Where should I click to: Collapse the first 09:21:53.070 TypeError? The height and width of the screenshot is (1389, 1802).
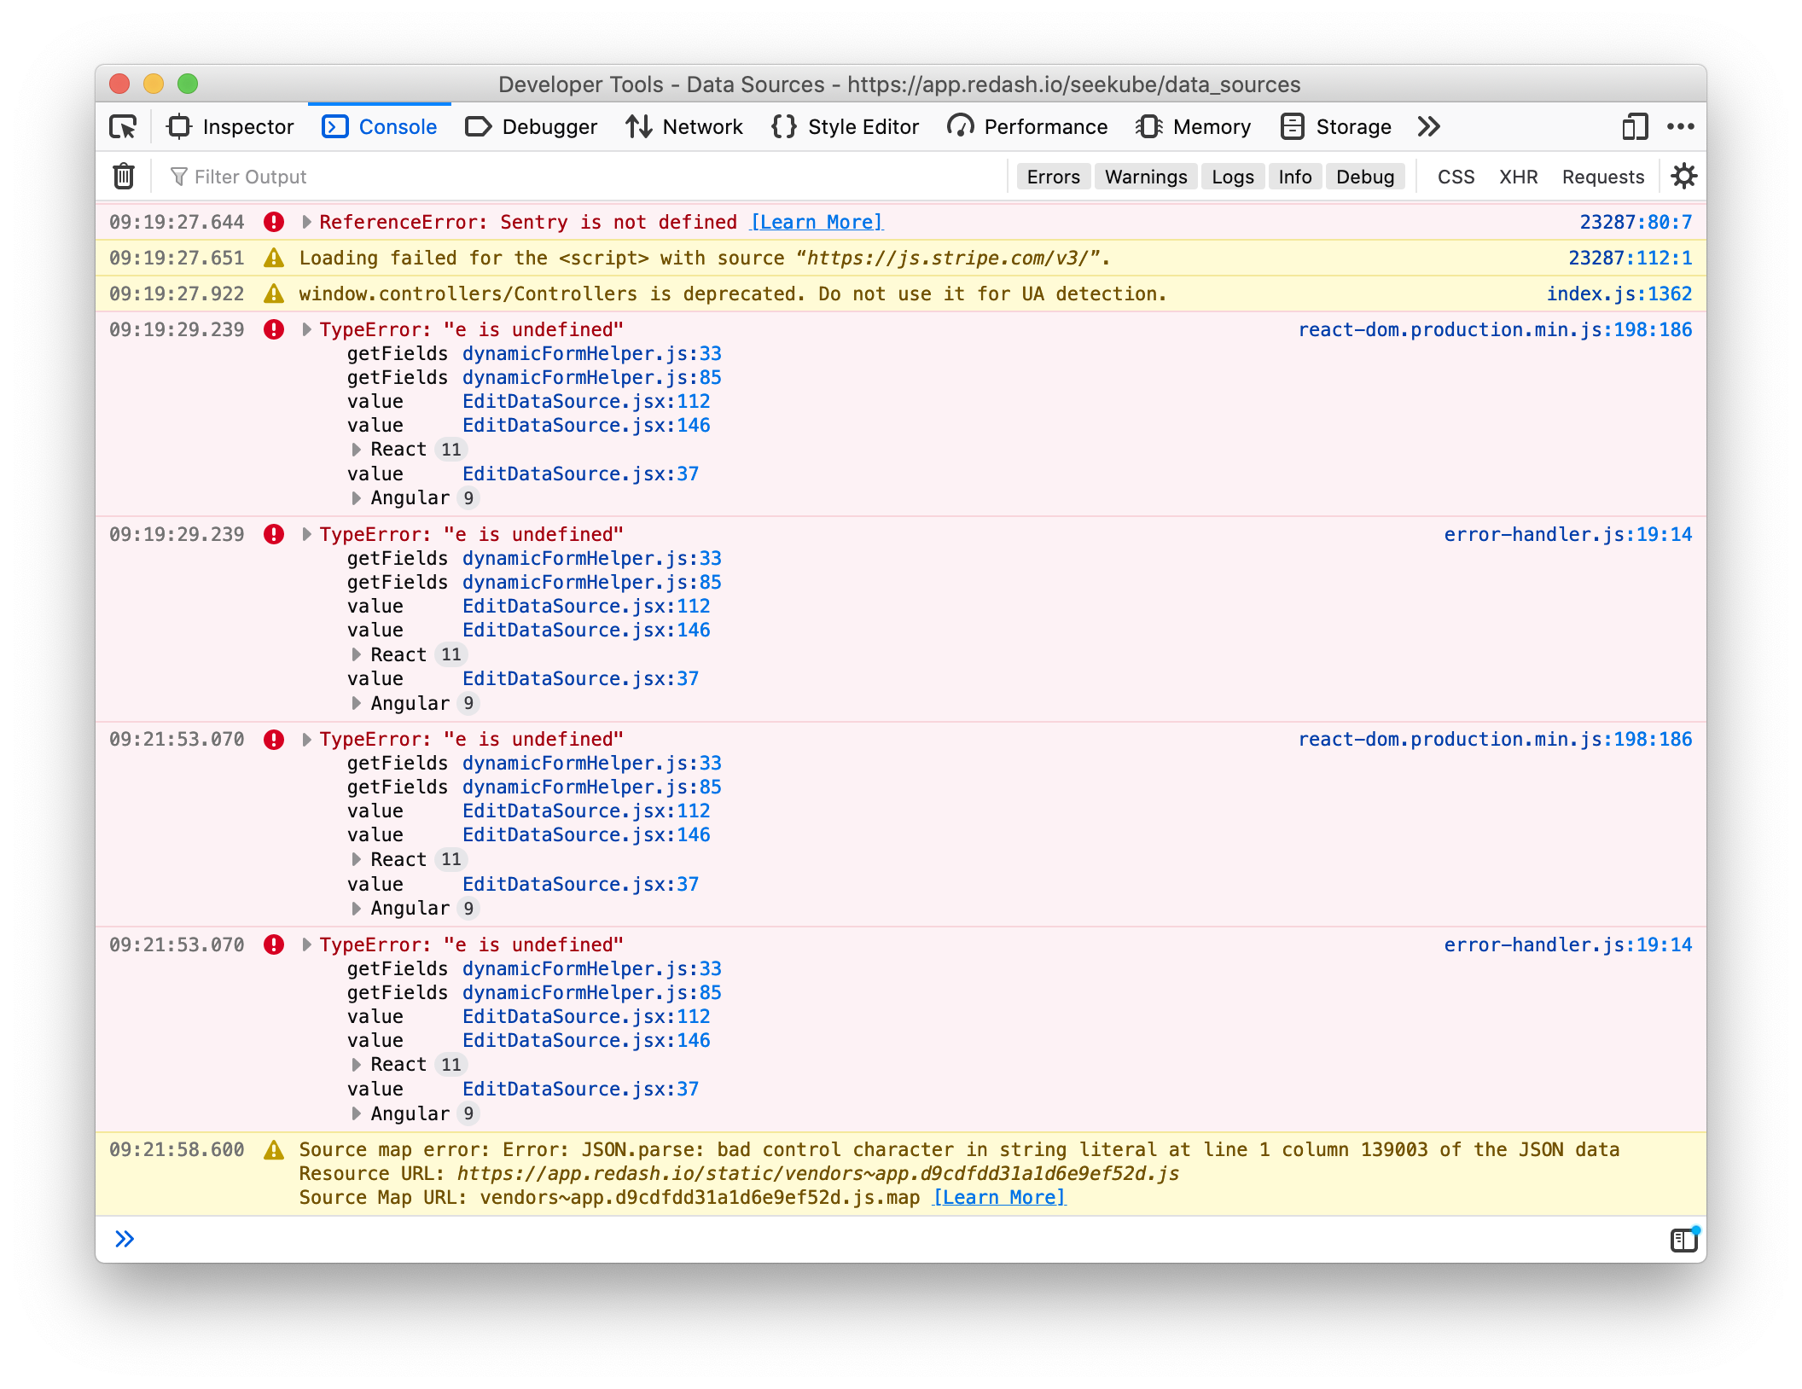click(306, 739)
